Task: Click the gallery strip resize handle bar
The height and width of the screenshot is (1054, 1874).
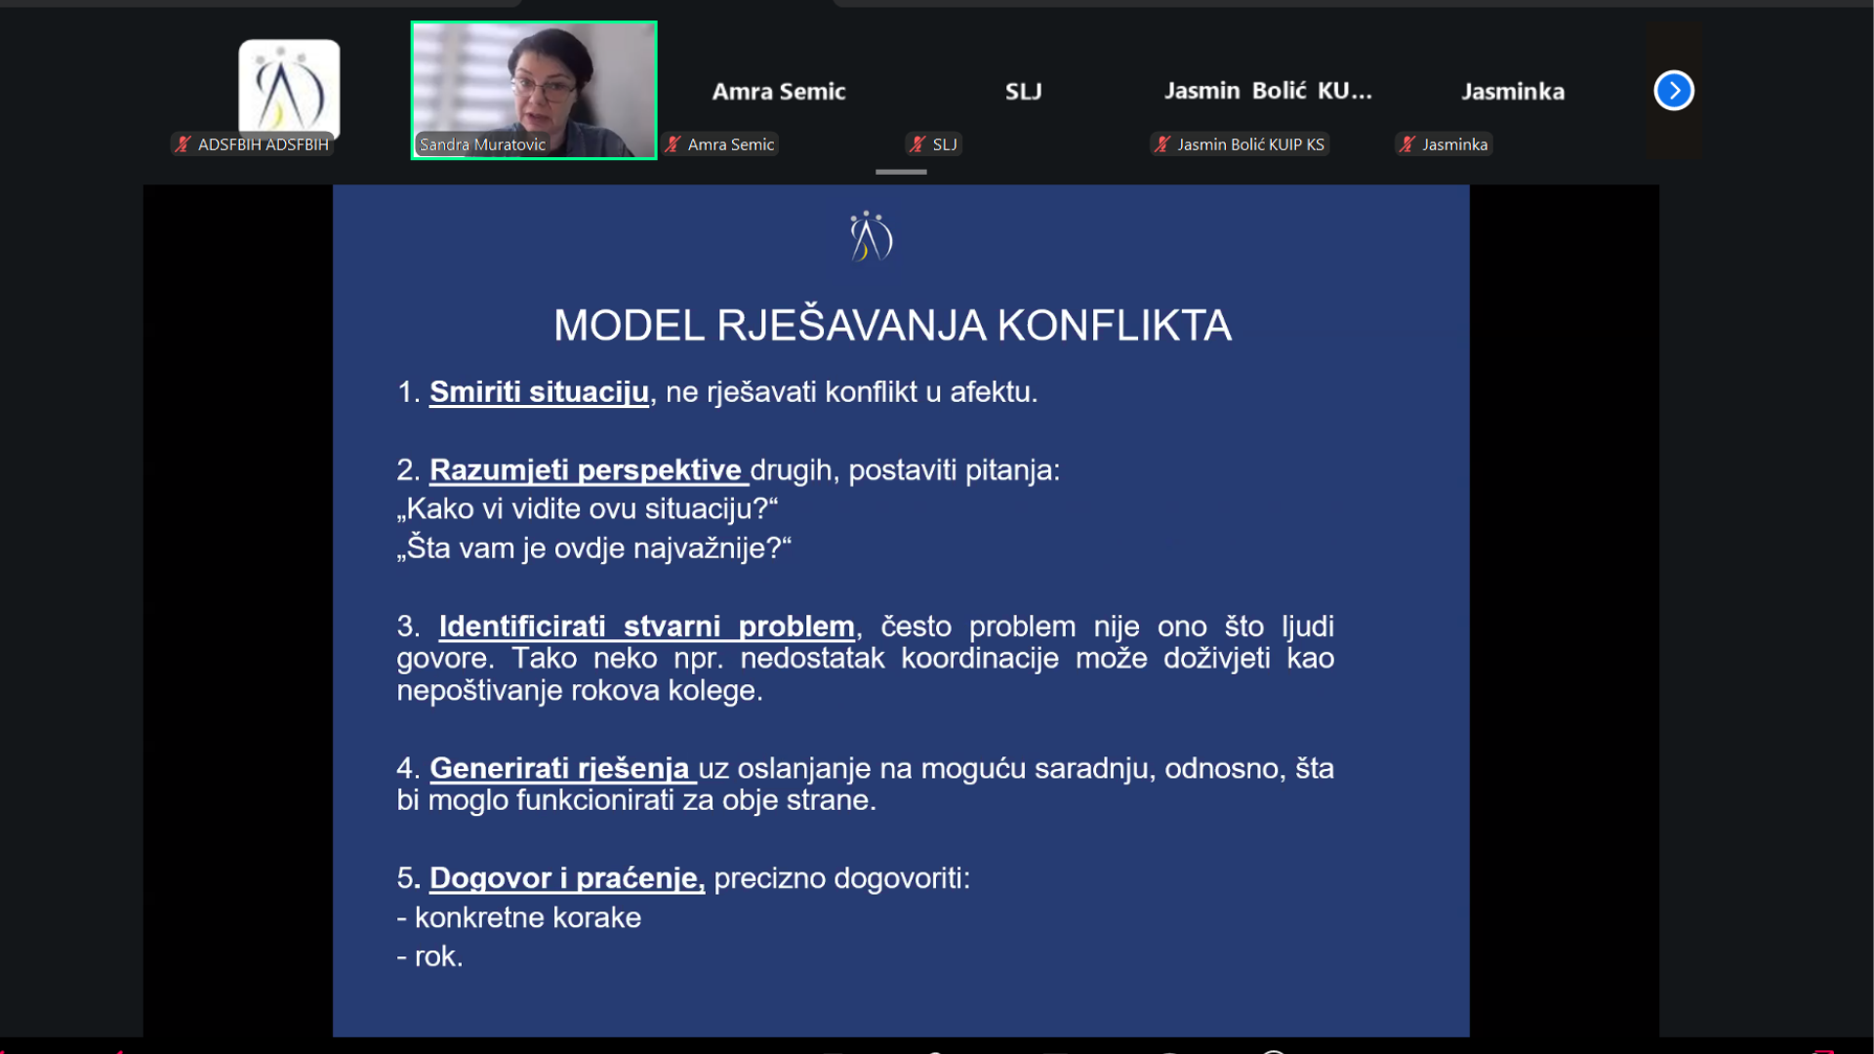Action: coord(901,172)
